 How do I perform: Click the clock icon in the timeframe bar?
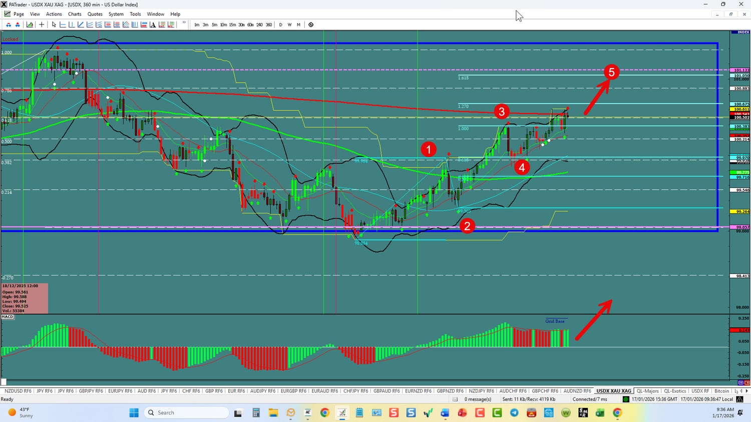[x=311, y=24]
